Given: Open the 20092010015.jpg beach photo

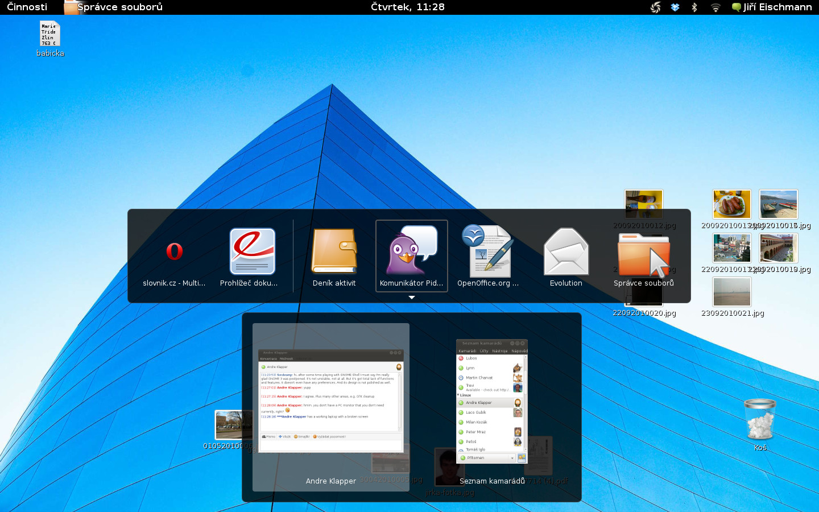Looking at the screenshot, I should point(779,204).
